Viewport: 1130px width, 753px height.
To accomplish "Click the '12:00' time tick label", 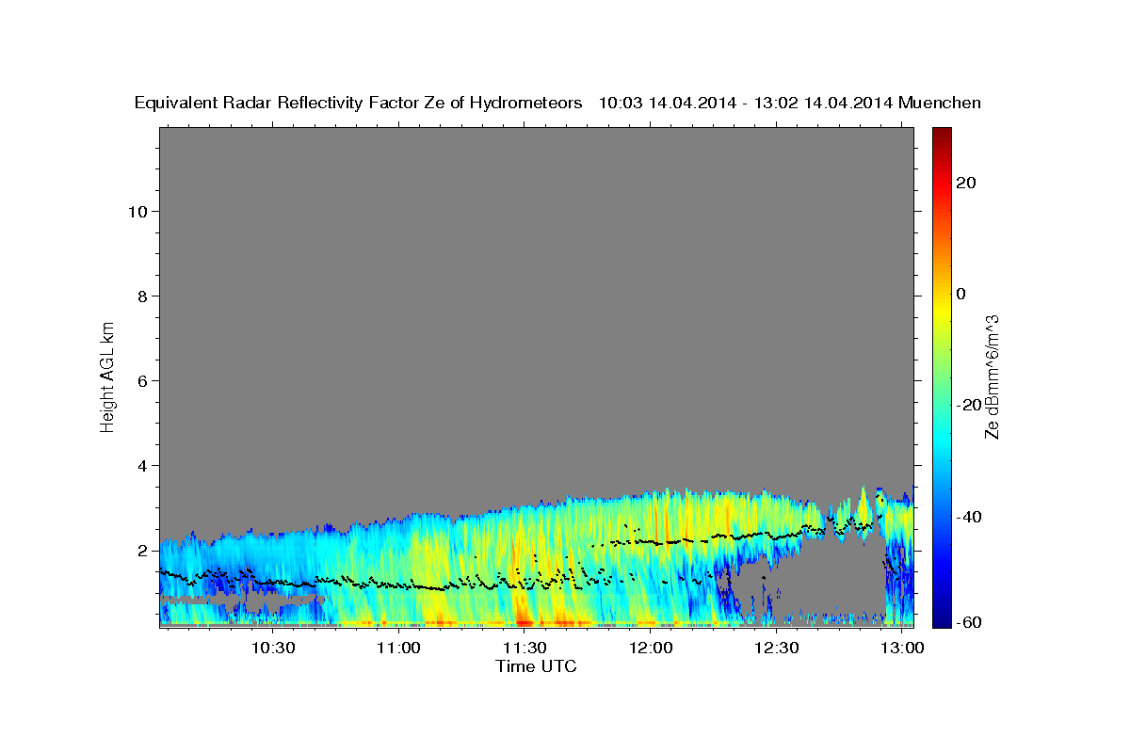I will [650, 648].
